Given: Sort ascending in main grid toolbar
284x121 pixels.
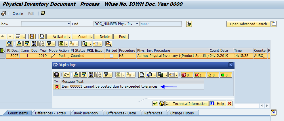Looking at the screenshot, I should point(20,43).
